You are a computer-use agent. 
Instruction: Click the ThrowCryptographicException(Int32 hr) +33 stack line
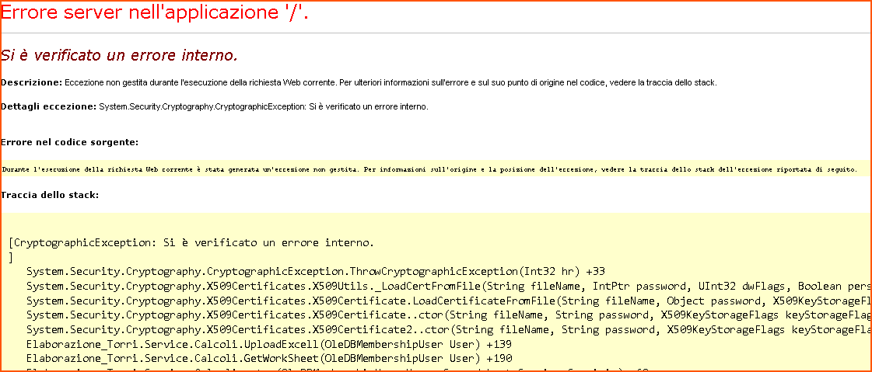pos(315,272)
